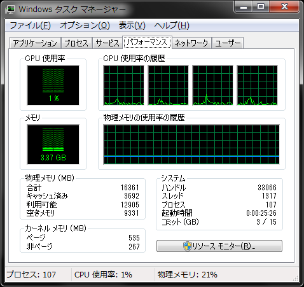Click the メモリ 3.37 GB gauge
The height and width of the screenshot is (287, 304).
point(53,144)
